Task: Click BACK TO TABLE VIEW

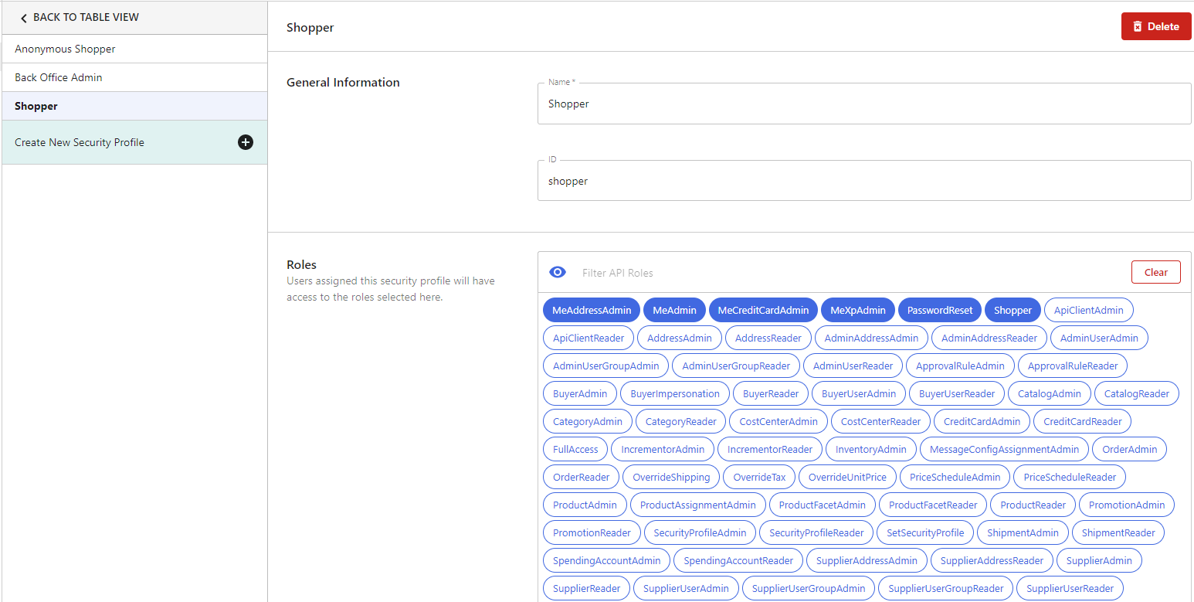Action: coord(85,17)
